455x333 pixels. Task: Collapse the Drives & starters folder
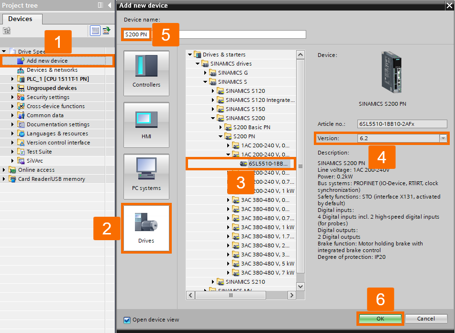pyautogui.click(x=190, y=55)
